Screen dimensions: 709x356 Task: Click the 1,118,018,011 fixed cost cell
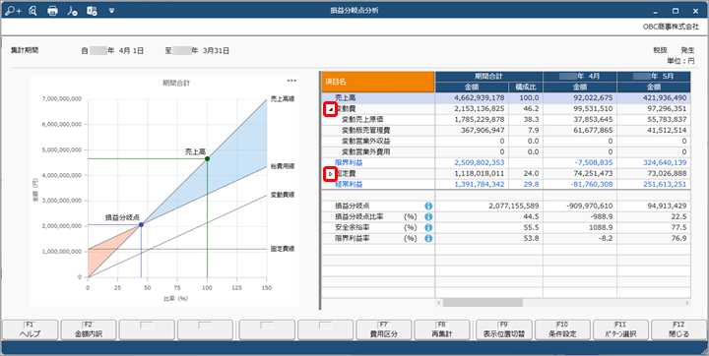click(x=472, y=173)
